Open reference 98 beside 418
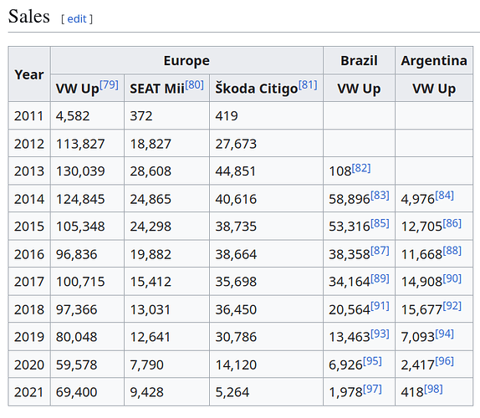Screen dimensions: 480x418 click(x=433, y=389)
